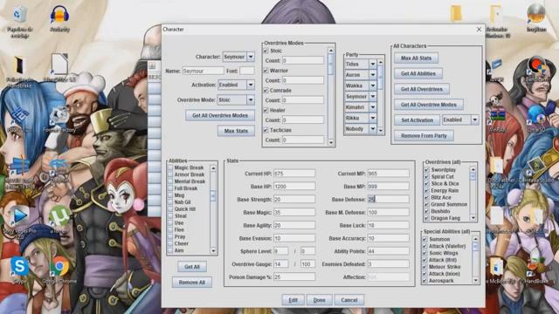This screenshot has height=314, width=559.
Task: Close the Character dialog window
Action: point(479,29)
